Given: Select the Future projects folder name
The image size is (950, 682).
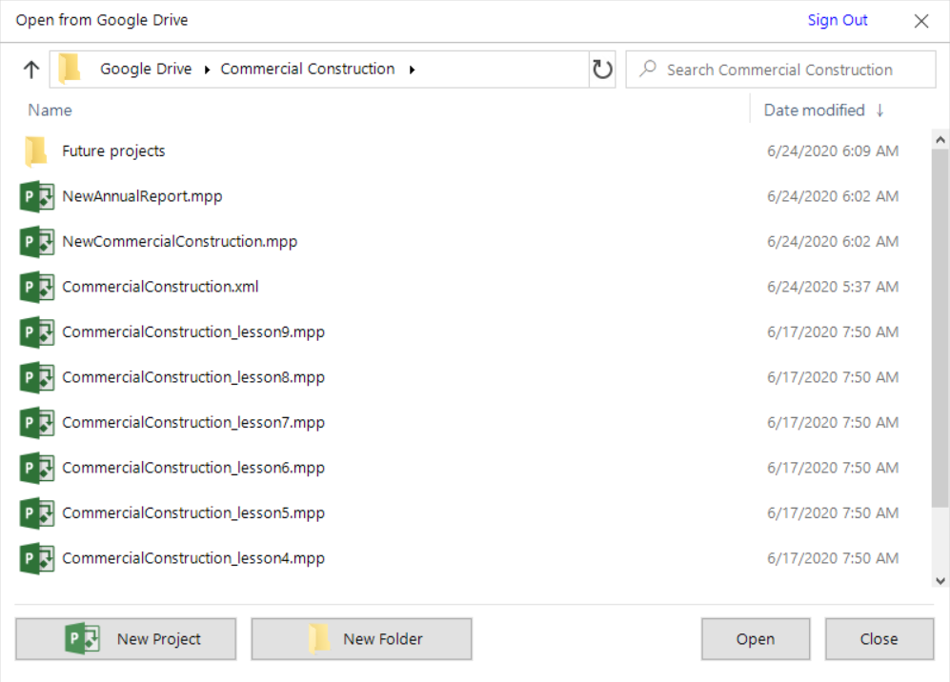Looking at the screenshot, I should pos(113,150).
